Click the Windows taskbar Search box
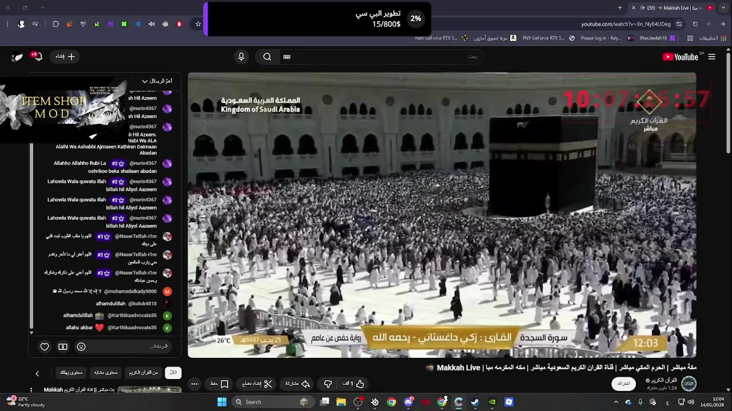The image size is (732, 411). pos(273,402)
